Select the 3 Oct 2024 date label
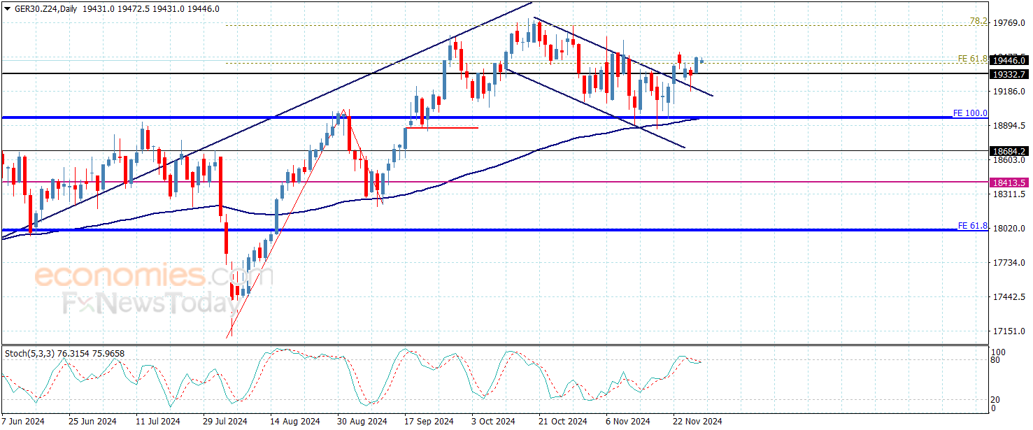 tap(493, 422)
